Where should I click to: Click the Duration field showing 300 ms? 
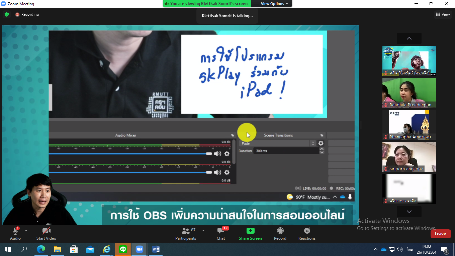(286, 151)
